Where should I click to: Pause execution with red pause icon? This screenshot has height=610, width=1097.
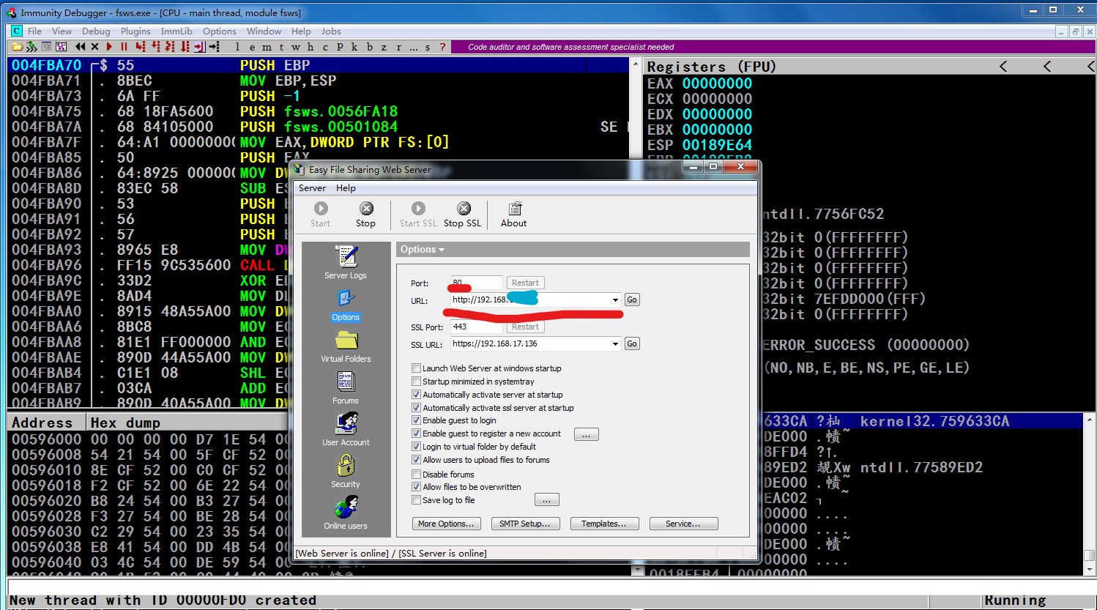point(124,46)
